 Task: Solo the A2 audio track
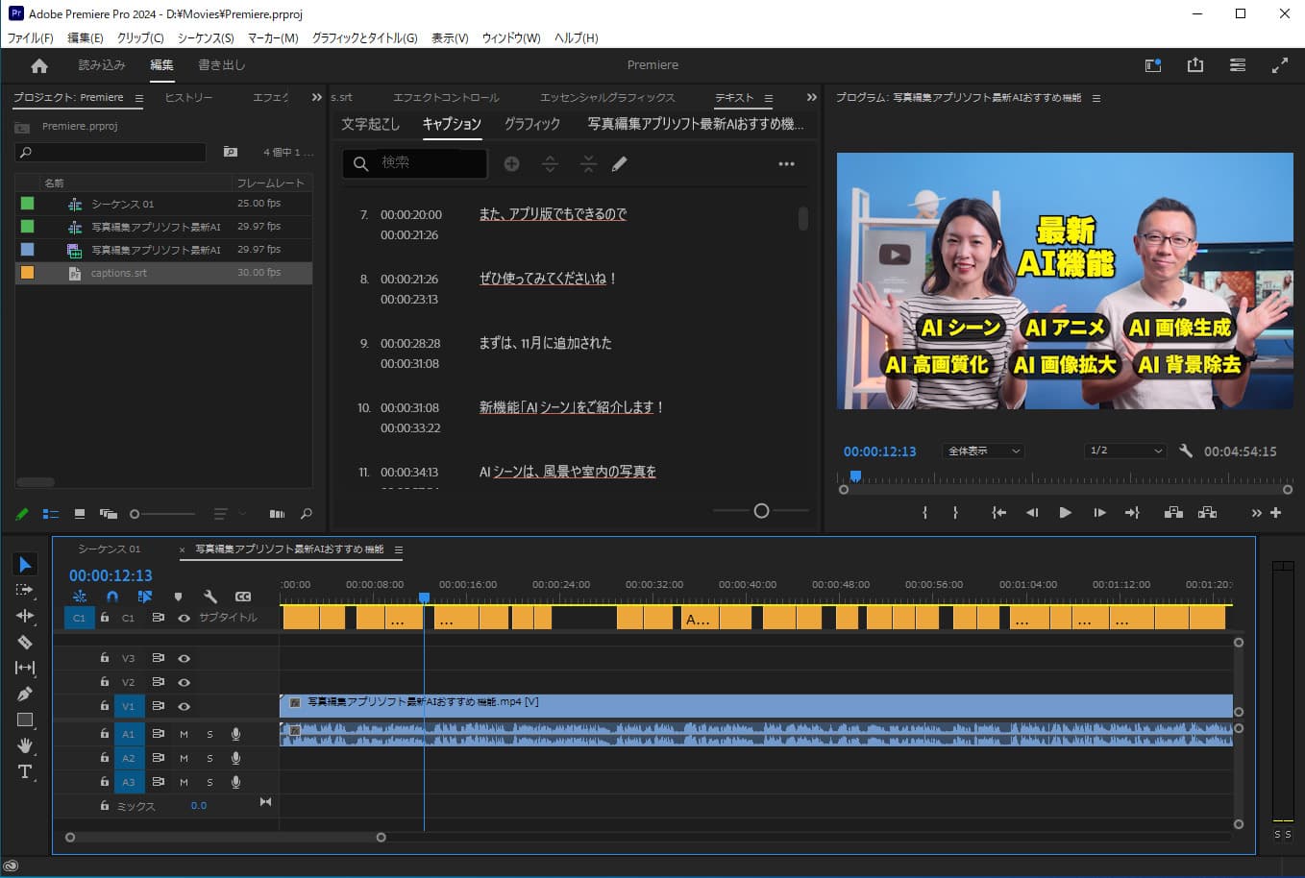[x=209, y=758]
